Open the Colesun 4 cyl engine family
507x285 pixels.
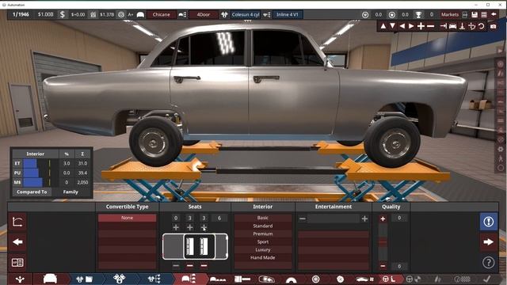point(245,14)
